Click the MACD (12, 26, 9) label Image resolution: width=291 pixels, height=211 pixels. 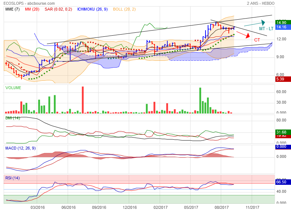tap(21, 148)
